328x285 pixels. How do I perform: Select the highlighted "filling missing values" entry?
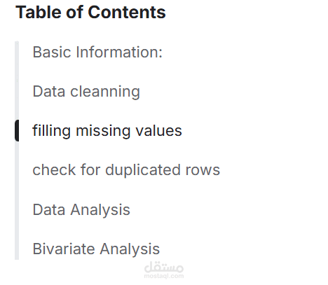point(107,130)
